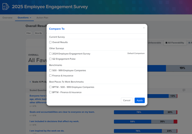
Task: Expand the Scale: 6 Pt section triangle
Action: pyautogui.click(x=30, y=82)
